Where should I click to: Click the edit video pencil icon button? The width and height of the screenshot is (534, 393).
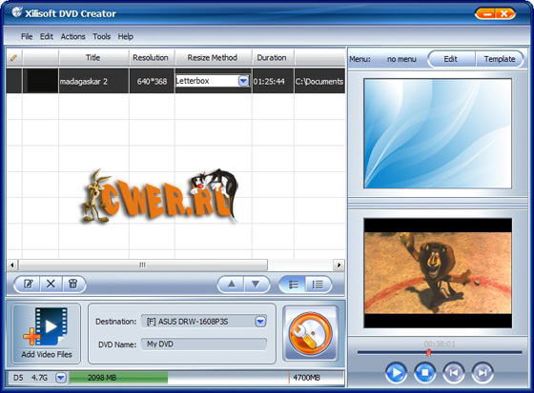click(x=28, y=284)
